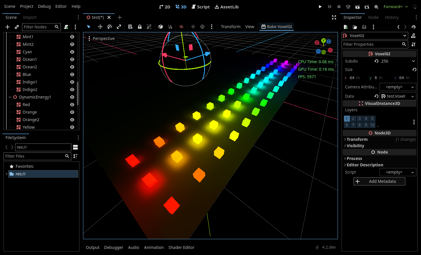Collapse the DynamicEnergy1 node branch
Image resolution: width=421 pixels, height=255 pixels.
tap(10, 97)
